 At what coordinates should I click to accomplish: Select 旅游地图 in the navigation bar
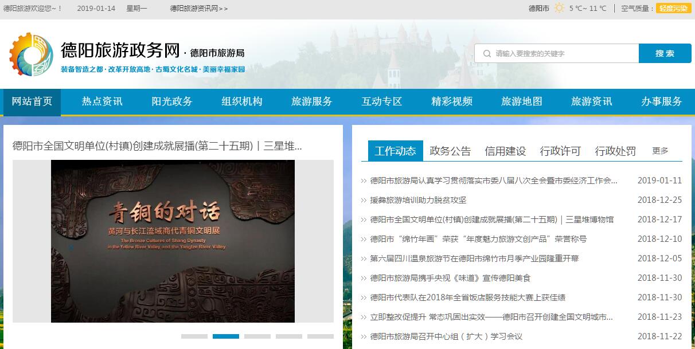[522, 101]
